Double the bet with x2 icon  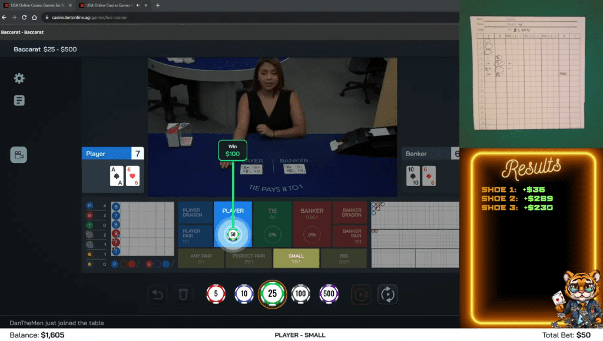pos(361,294)
